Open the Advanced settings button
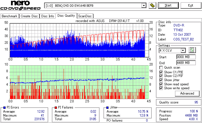202x123 pixels. (187, 93)
